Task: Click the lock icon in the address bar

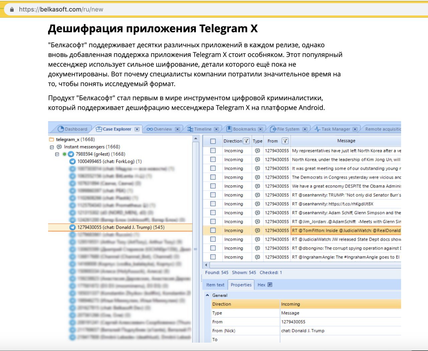Action: coord(12,9)
